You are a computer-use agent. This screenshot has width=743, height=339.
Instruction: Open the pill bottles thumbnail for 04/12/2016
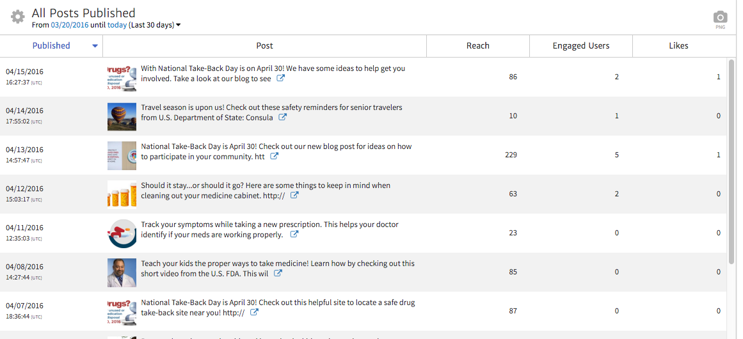click(122, 194)
